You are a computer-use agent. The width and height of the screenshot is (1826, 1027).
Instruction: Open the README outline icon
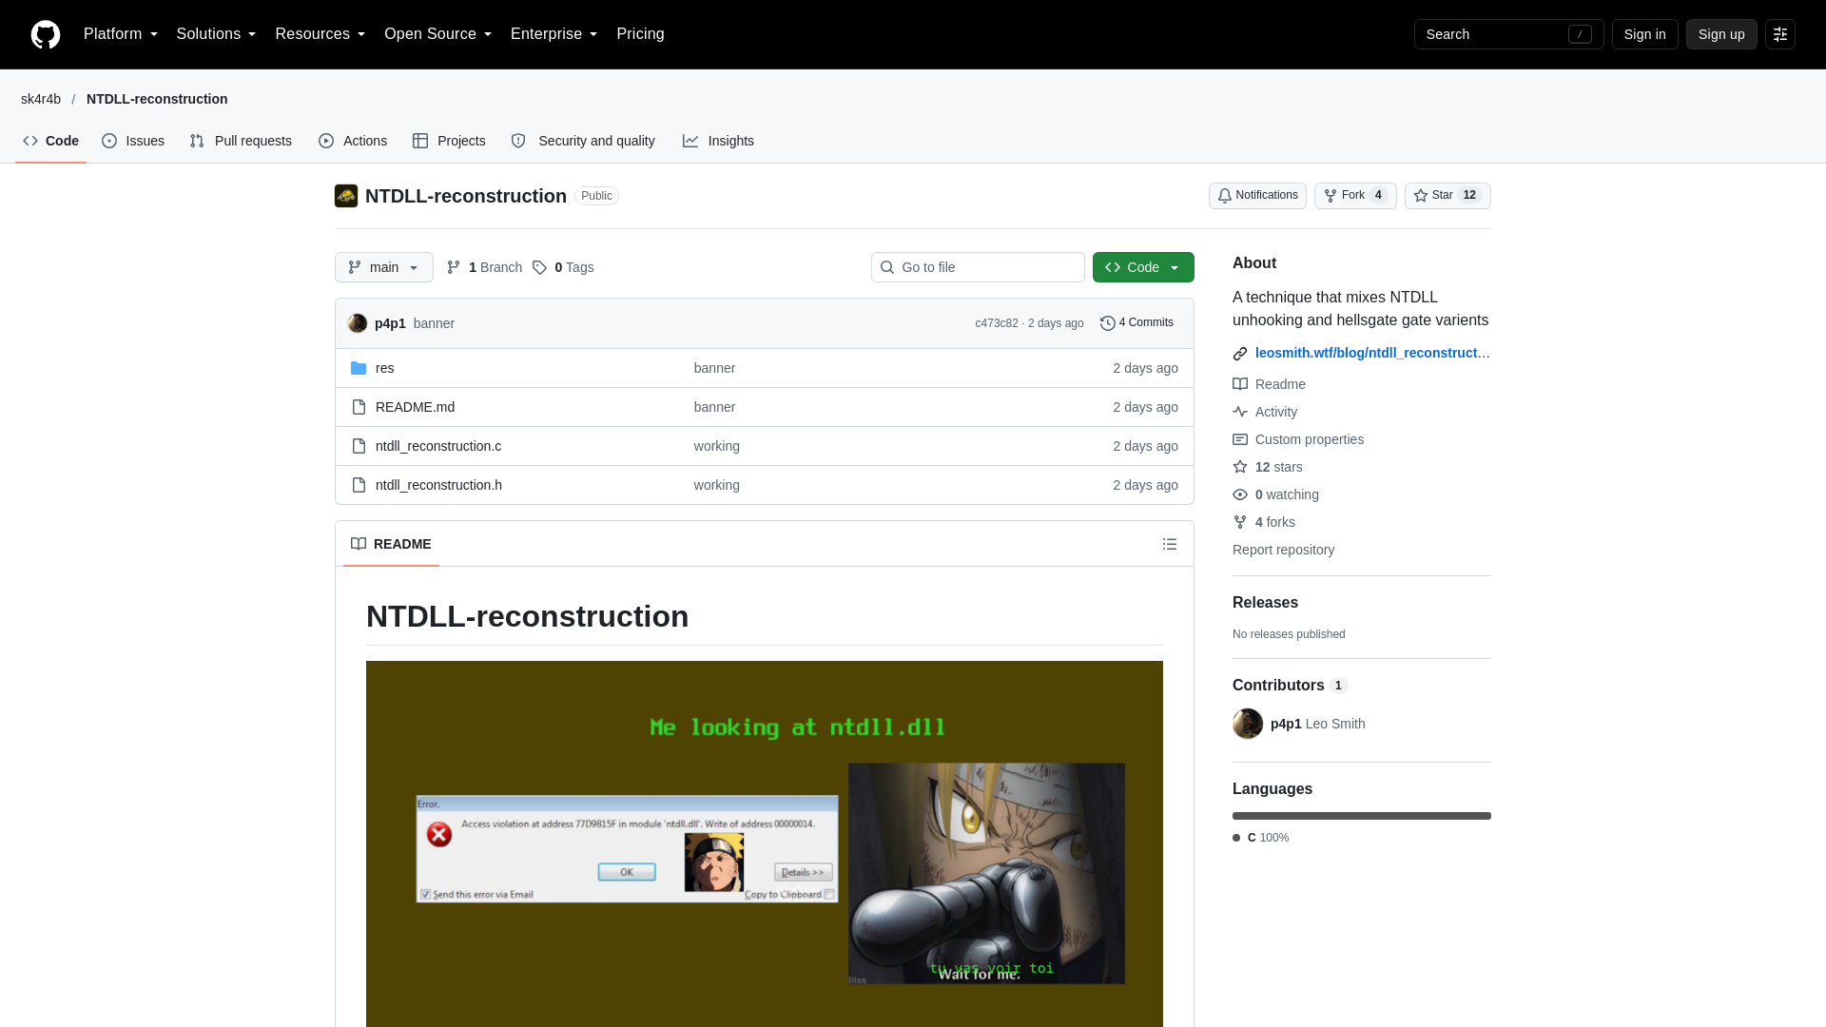pyautogui.click(x=1170, y=544)
